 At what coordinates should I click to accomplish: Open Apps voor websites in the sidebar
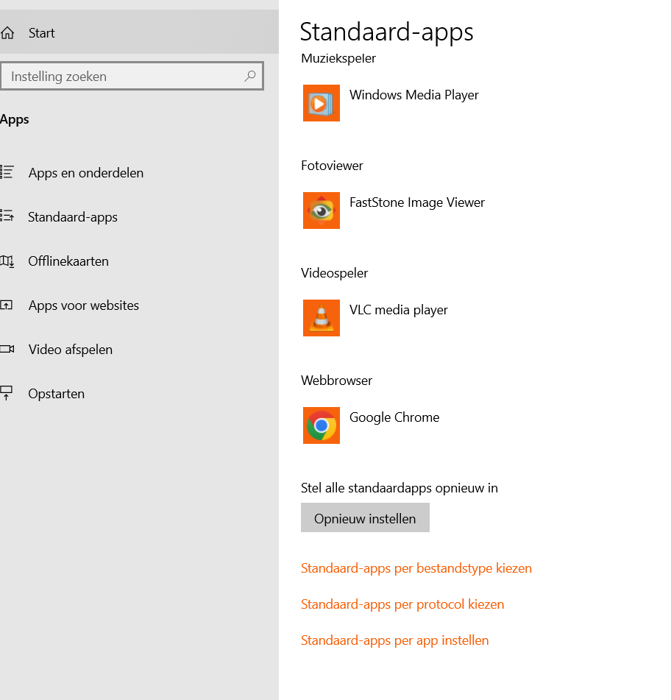(x=83, y=305)
